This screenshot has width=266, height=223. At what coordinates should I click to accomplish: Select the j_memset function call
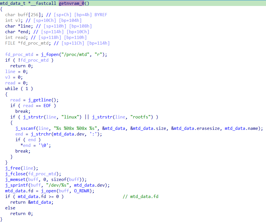16,180
